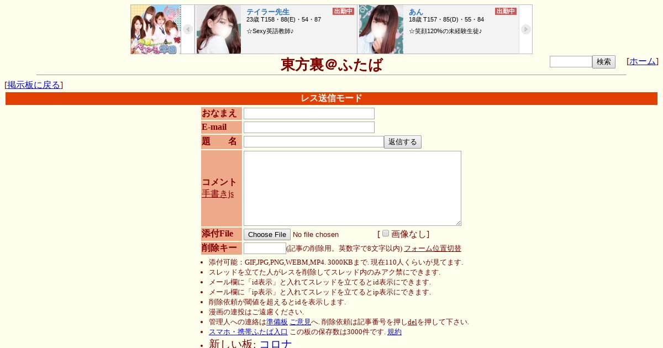Open コロナ new board link
Viewport: 663px width, 348px height.
click(x=276, y=344)
